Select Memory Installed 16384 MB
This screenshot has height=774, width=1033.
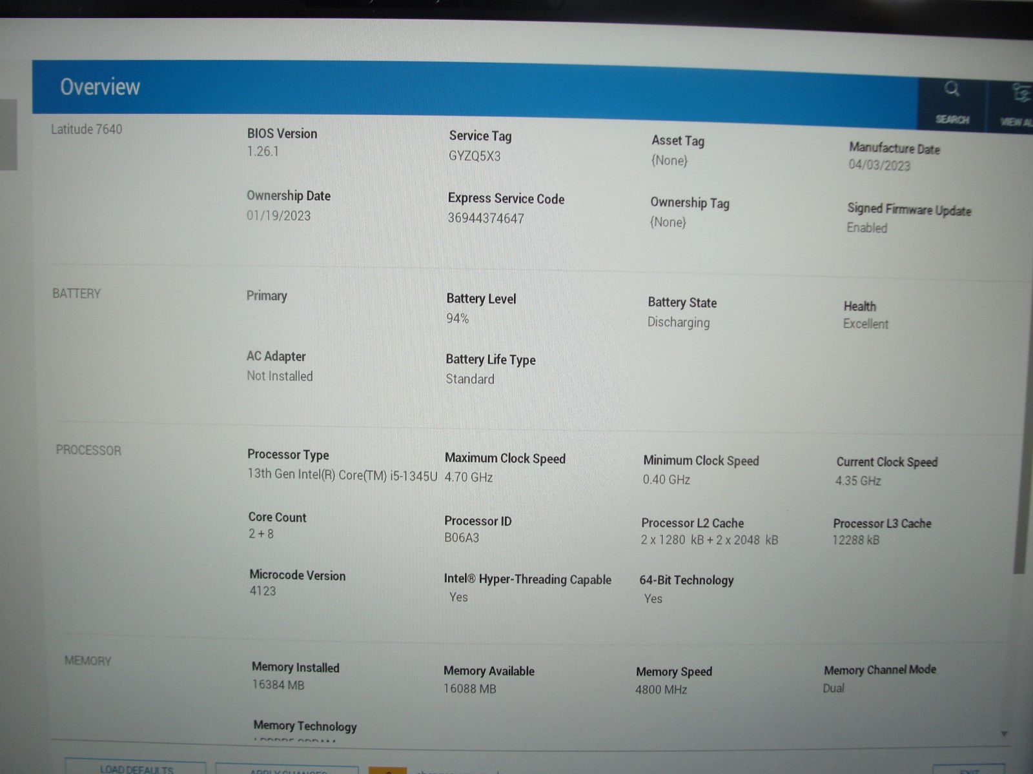(x=278, y=685)
